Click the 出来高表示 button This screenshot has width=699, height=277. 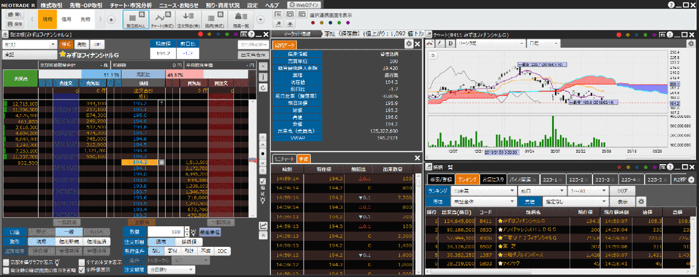click(x=253, y=55)
